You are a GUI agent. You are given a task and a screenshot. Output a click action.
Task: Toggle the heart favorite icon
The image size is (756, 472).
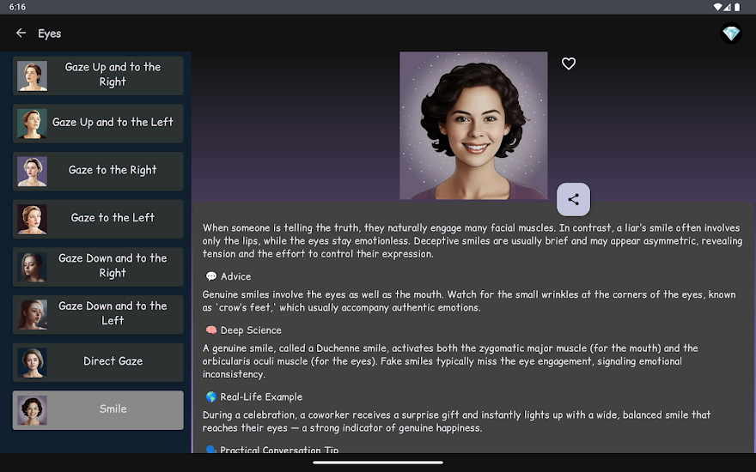point(568,64)
